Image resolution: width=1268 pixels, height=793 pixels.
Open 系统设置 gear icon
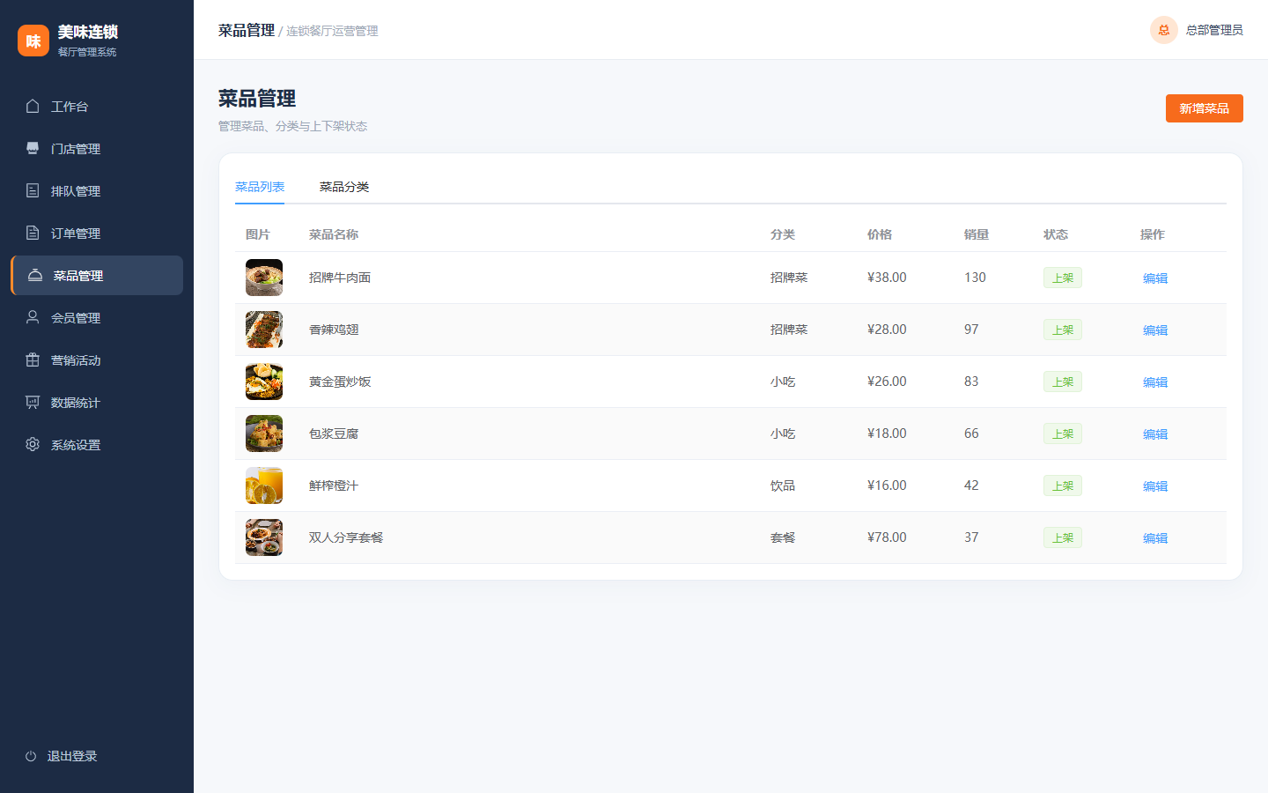(33, 444)
